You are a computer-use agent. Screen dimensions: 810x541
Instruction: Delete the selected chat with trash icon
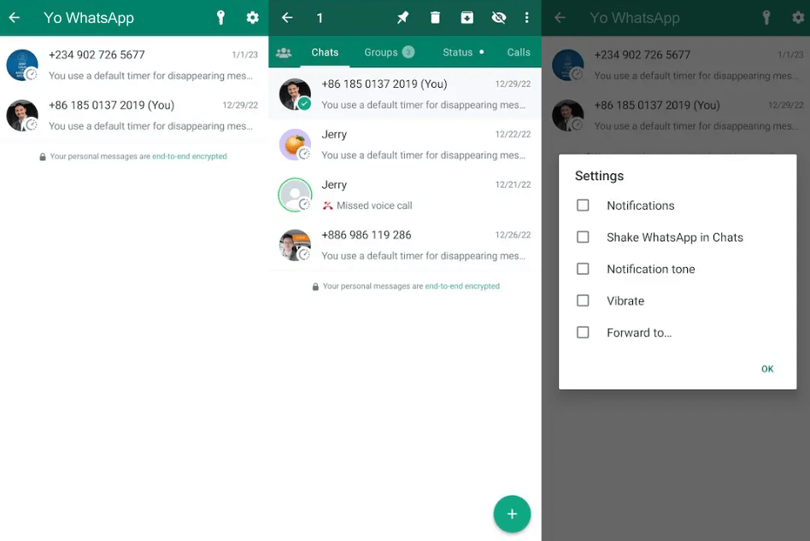[435, 18]
